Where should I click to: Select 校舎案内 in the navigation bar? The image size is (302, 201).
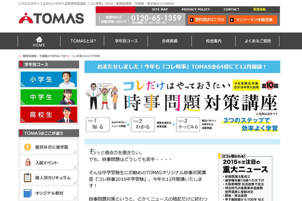pos(214,41)
